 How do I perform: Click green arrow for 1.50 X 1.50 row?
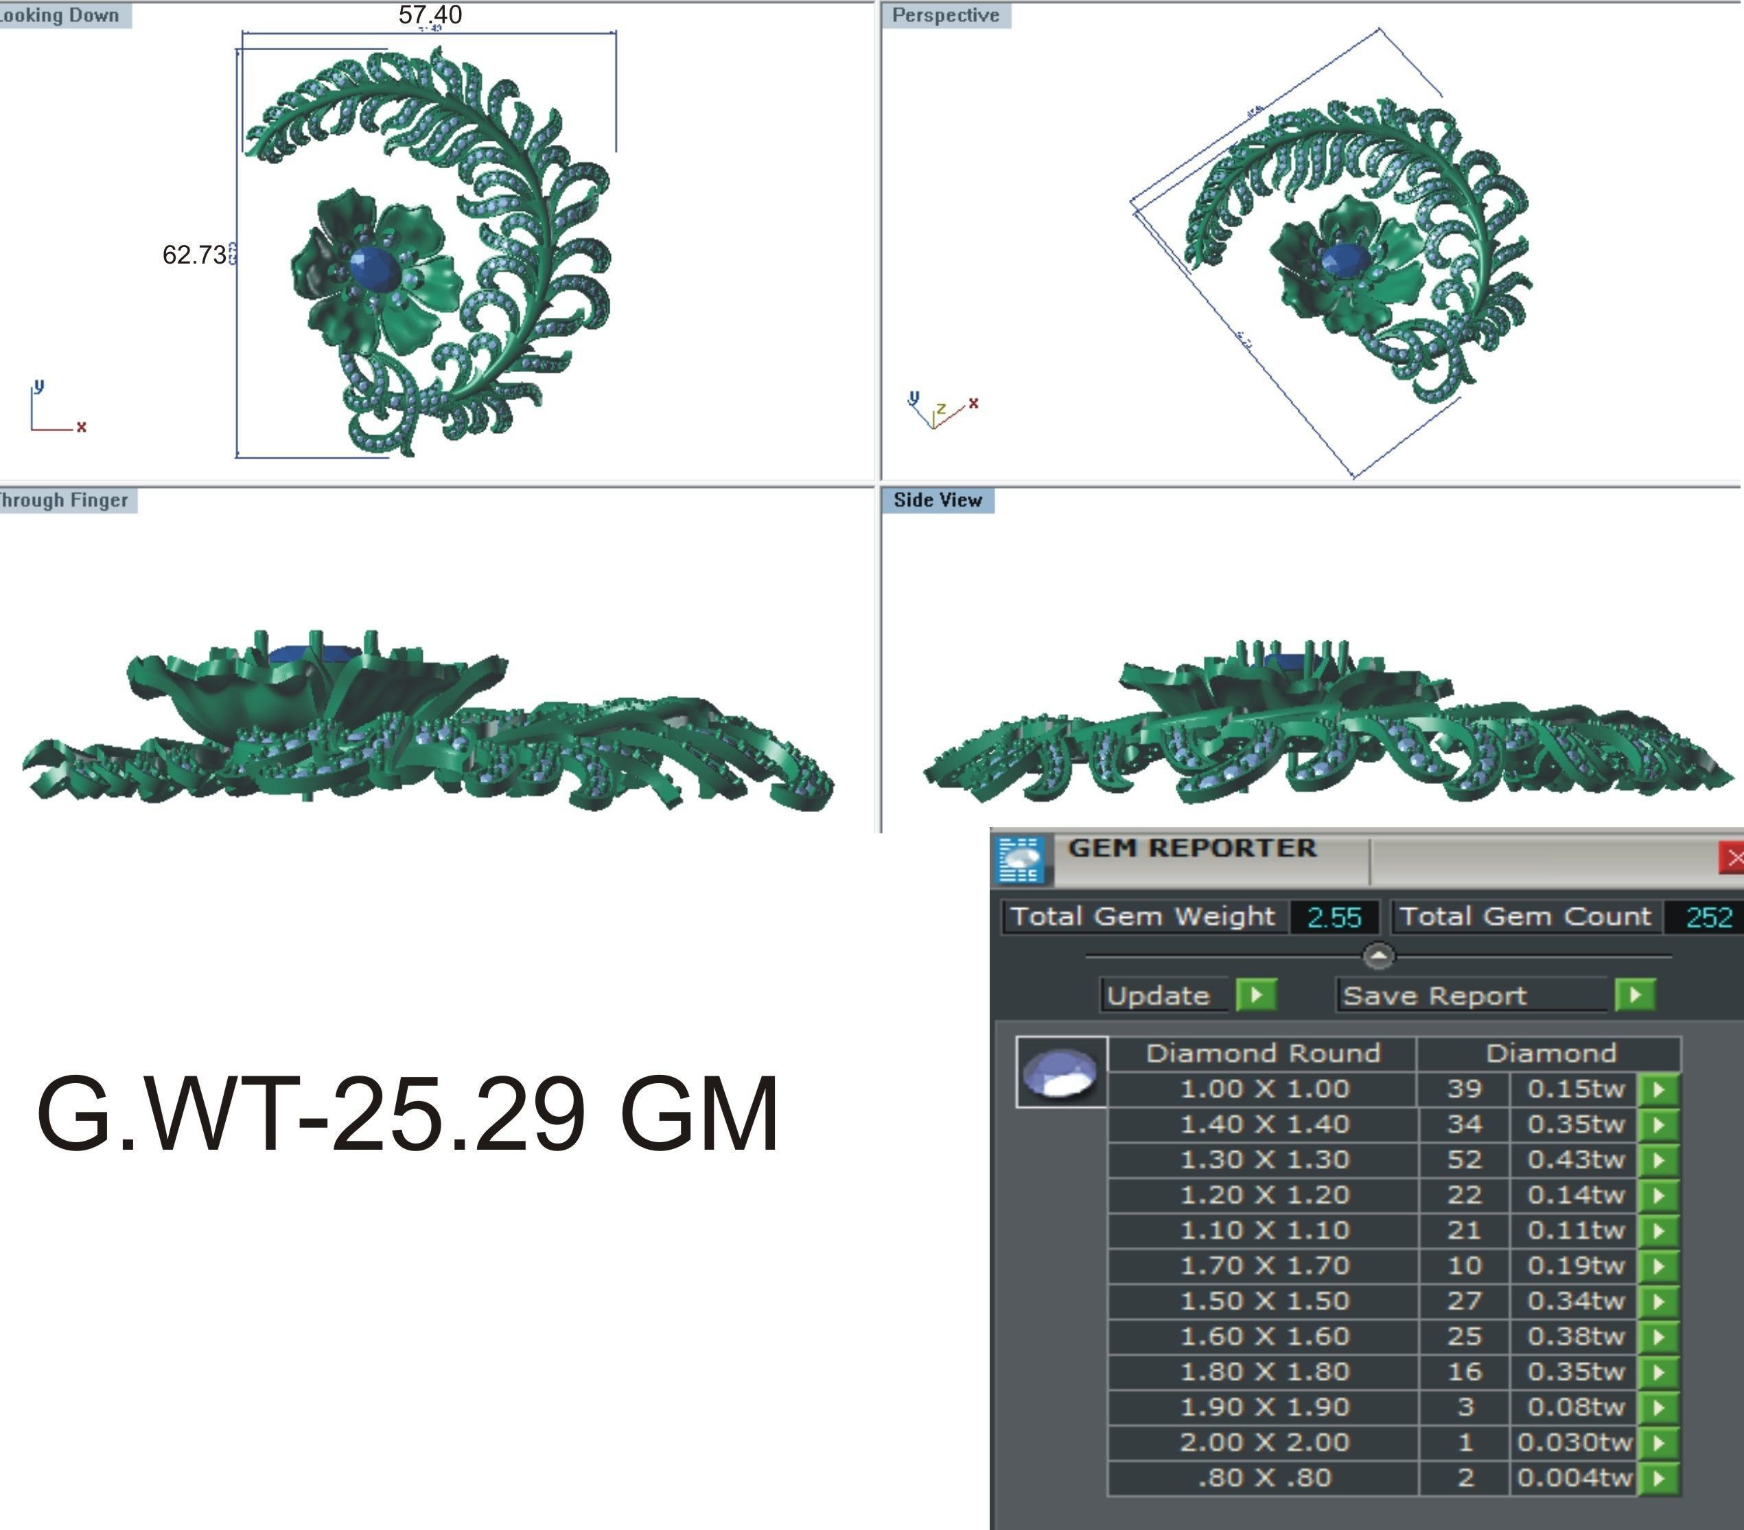tap(1659, 1301)
